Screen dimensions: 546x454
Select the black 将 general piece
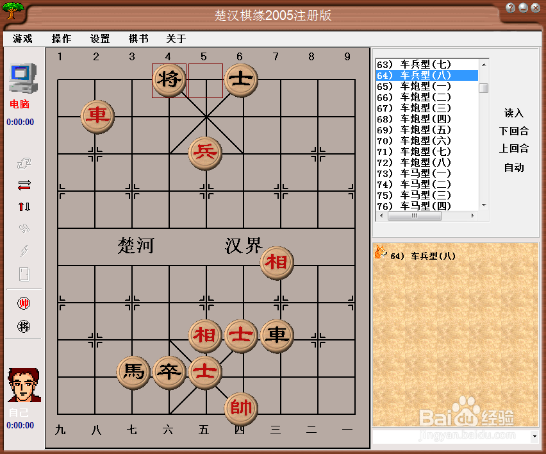pos(169,80)
